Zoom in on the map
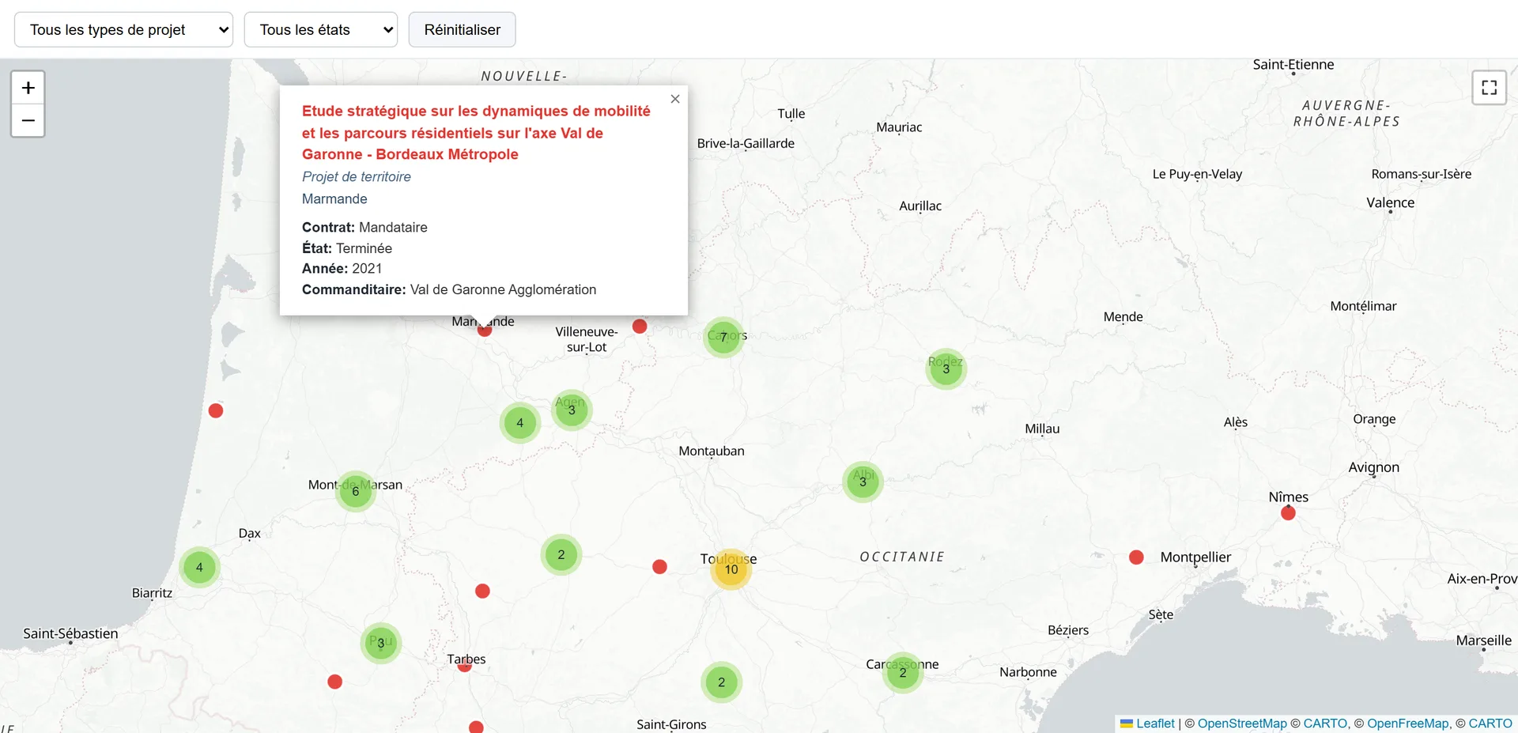 [x=28, y=88]
